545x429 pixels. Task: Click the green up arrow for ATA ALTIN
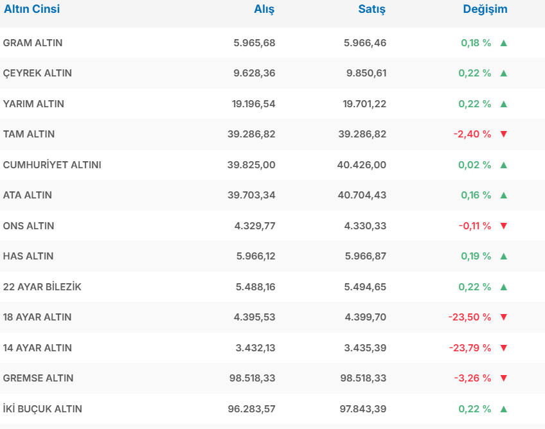tap(503, 195)
